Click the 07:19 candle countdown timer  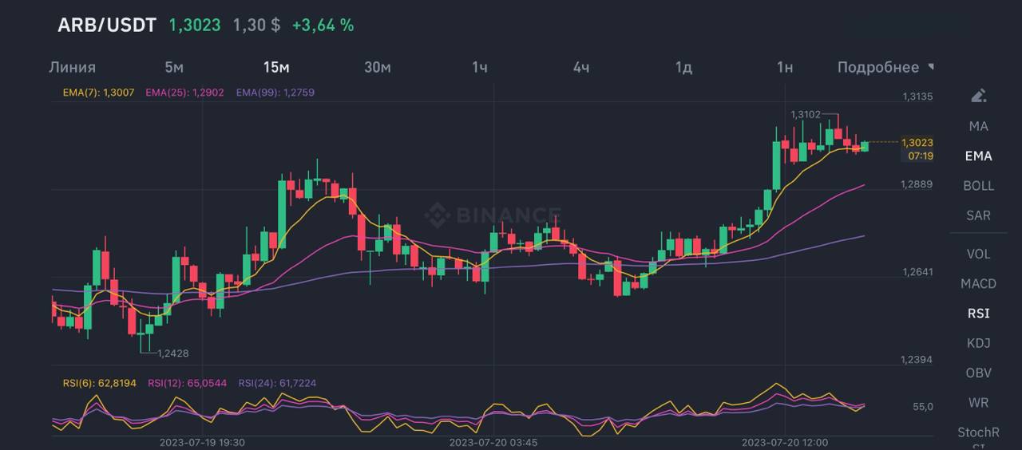[920, 156]
